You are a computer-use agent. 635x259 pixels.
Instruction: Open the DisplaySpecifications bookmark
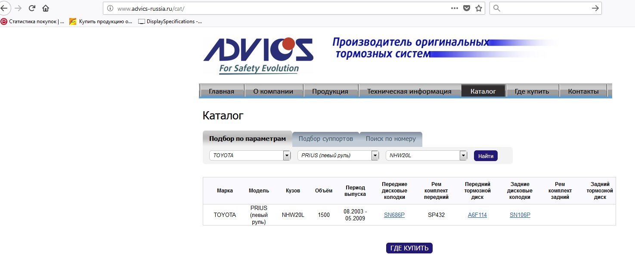(x=170, y=21)
